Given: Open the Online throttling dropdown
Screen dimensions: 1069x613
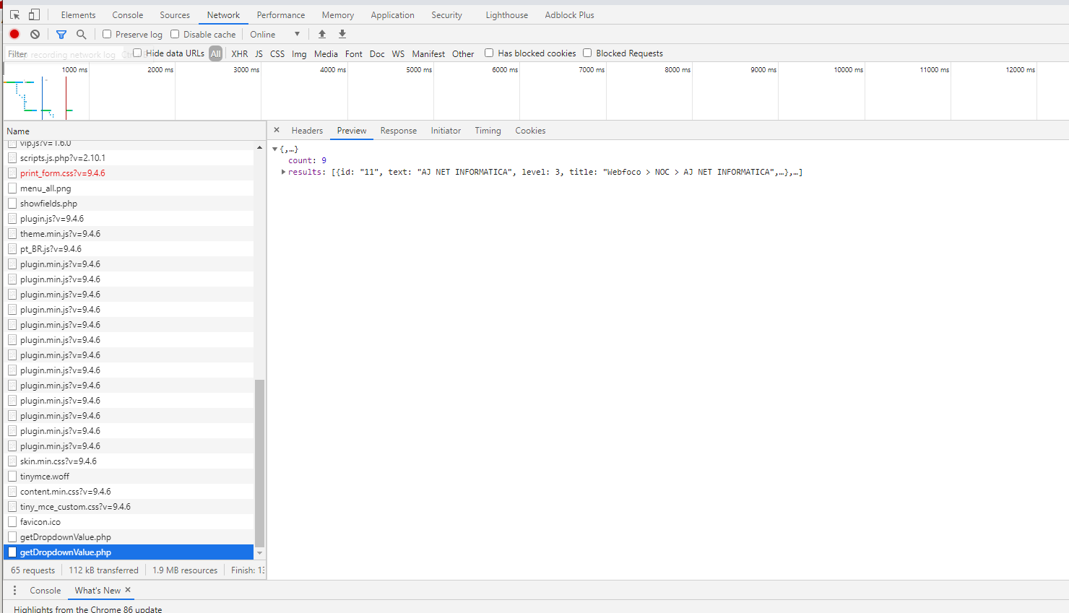Looking at the screenshot, I should [x=274, y=34].
